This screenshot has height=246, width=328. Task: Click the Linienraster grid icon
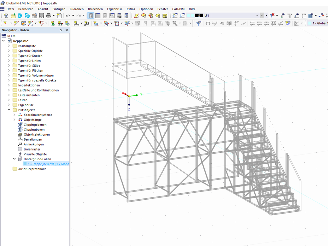(20, 149)
